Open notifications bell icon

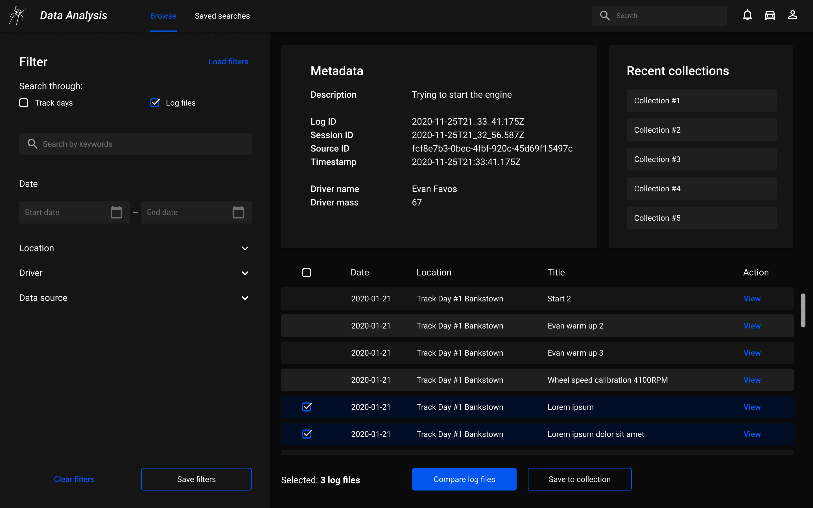tap(747, 15)
